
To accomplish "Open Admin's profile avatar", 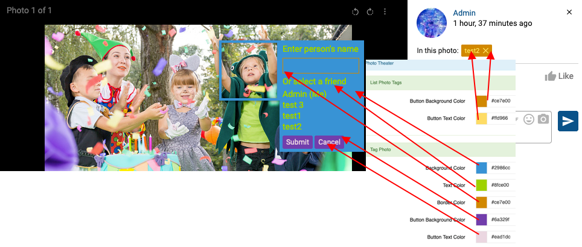I will [431, 23].
